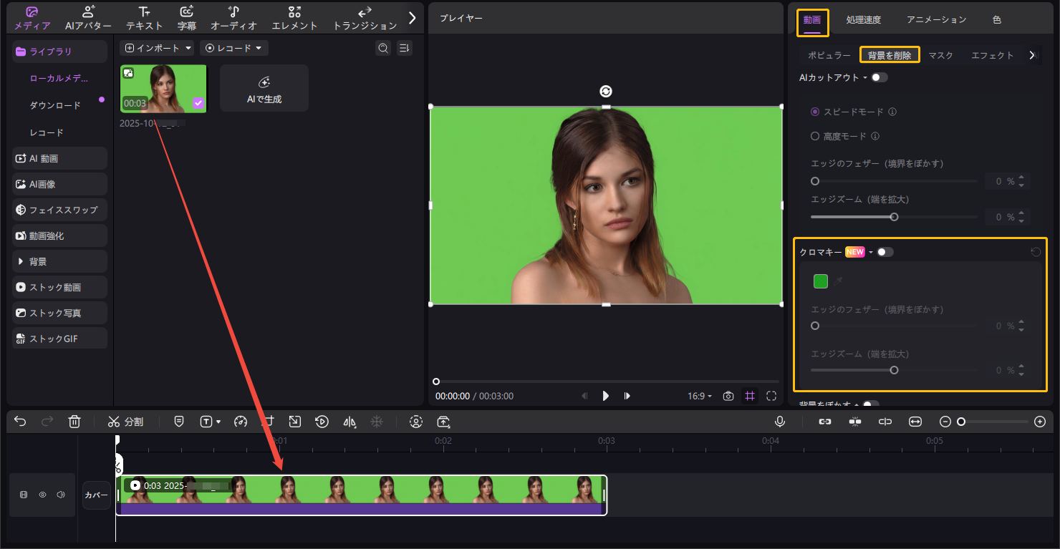Screen dimensions: 1060x549
Task: Enable the AIカットアウト toggle
Action: pos(879,77)
